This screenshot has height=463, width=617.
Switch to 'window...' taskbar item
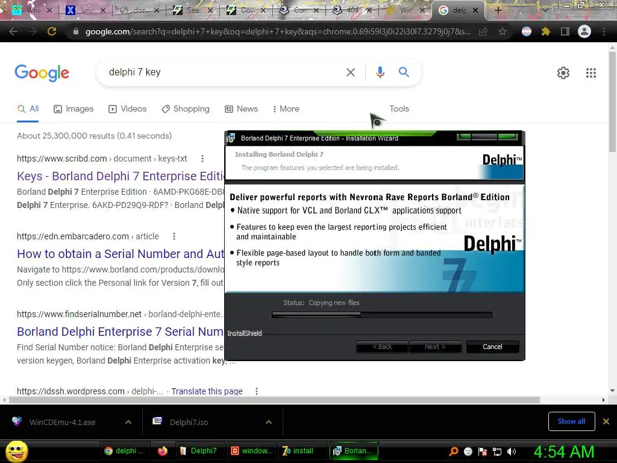click(251, 451)
